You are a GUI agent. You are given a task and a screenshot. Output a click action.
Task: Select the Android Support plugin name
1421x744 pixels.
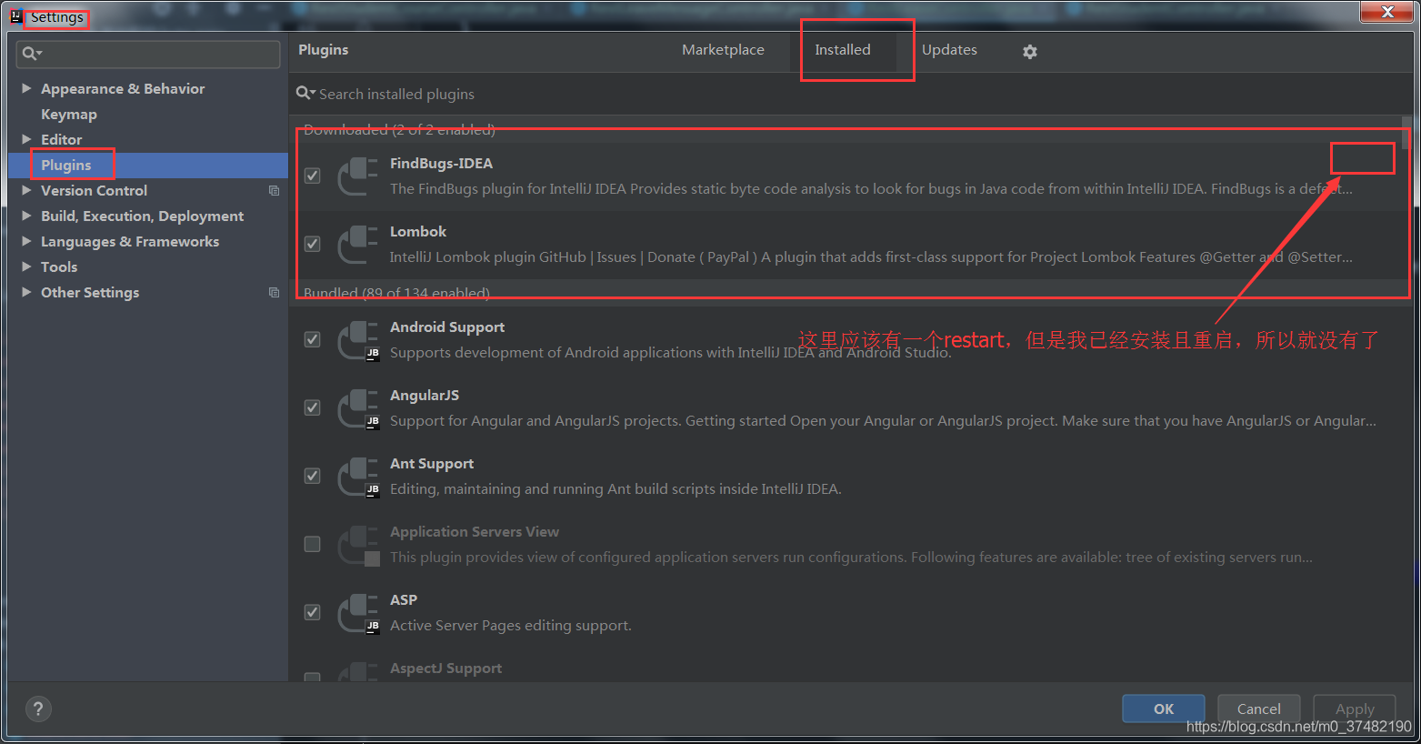click(x=447, y=327)
